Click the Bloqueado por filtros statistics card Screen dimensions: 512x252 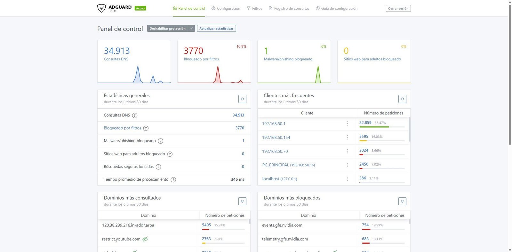point(214,61)
